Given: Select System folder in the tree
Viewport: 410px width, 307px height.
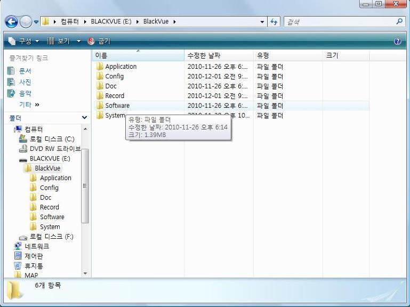Looking at the screenshot, I should pyautogui.click(x=50, y=227).
